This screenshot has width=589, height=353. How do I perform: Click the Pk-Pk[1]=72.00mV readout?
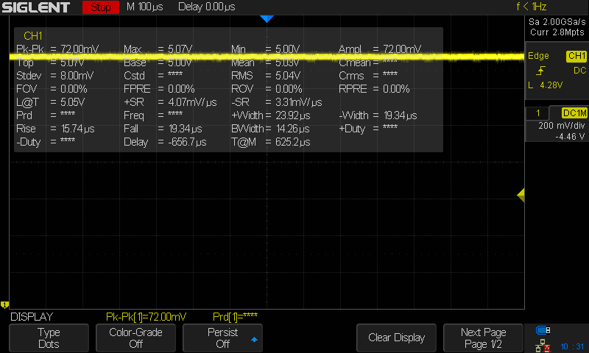[147, 316]
